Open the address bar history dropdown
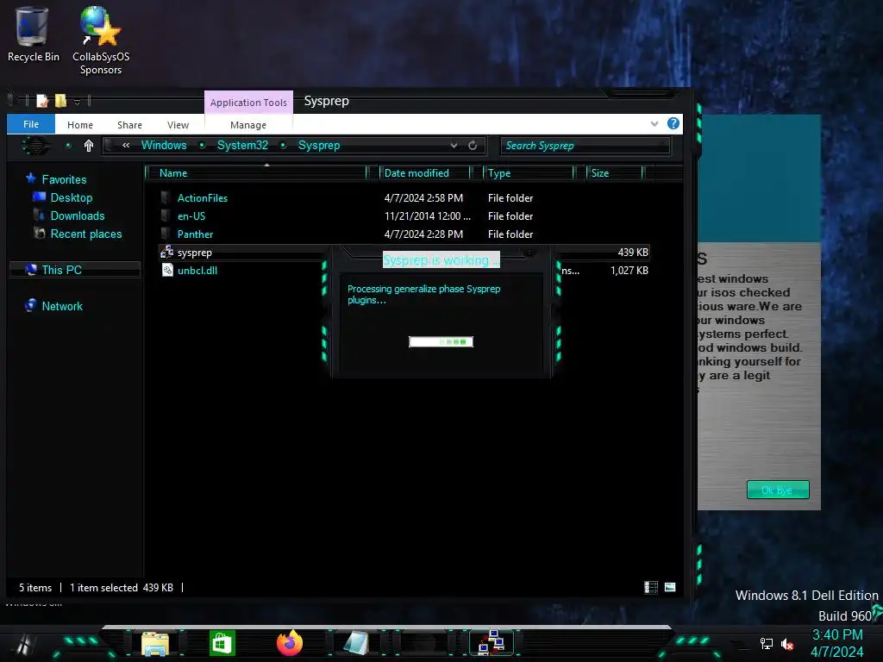The width and height of the screenshot is (883, 662). [454, 145]
